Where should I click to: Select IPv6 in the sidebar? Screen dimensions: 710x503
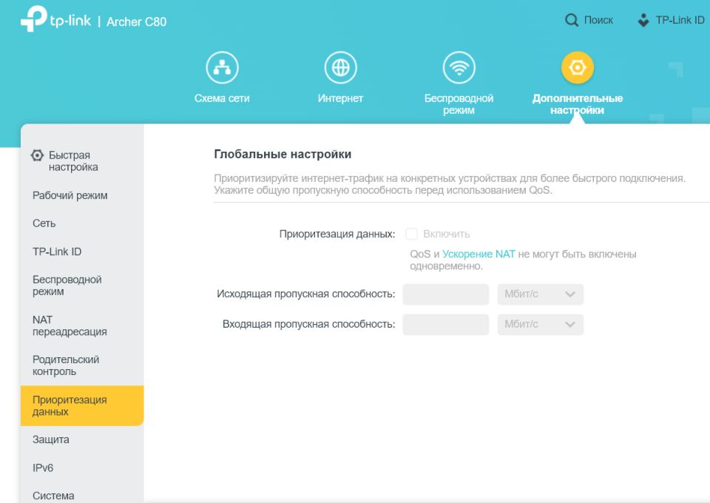pos(43,468)
